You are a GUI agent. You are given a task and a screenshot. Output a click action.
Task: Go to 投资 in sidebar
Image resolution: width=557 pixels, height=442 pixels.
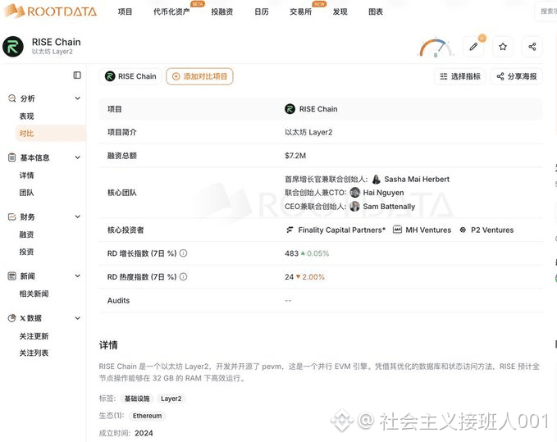click(26, 252)
